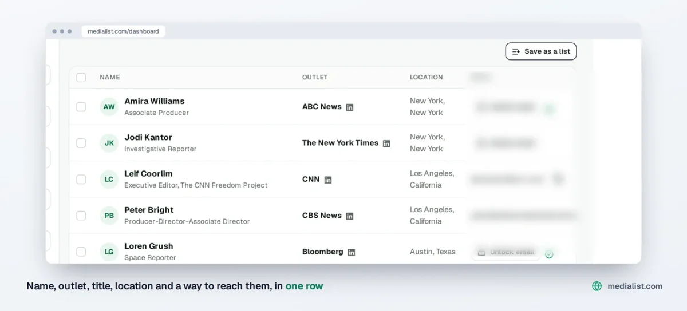Click the Austin, Texas location cell
Viewport: 687px width, 311px height.
coord(433,252)
